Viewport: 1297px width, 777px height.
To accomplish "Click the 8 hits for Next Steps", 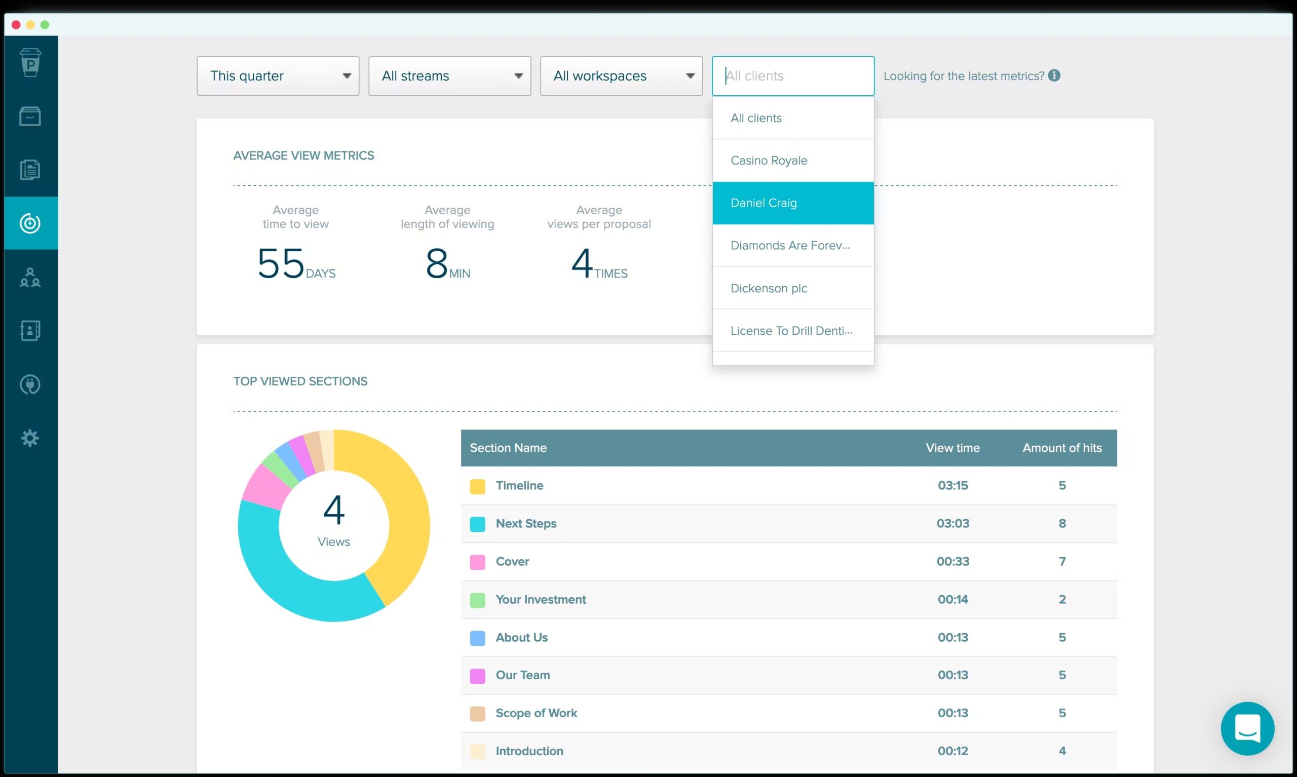I will pyautogui.click(x=1062, y=524).
